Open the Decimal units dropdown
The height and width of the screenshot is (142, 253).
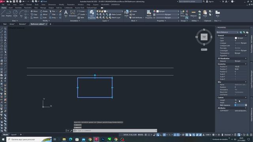[x=228, y=135]
